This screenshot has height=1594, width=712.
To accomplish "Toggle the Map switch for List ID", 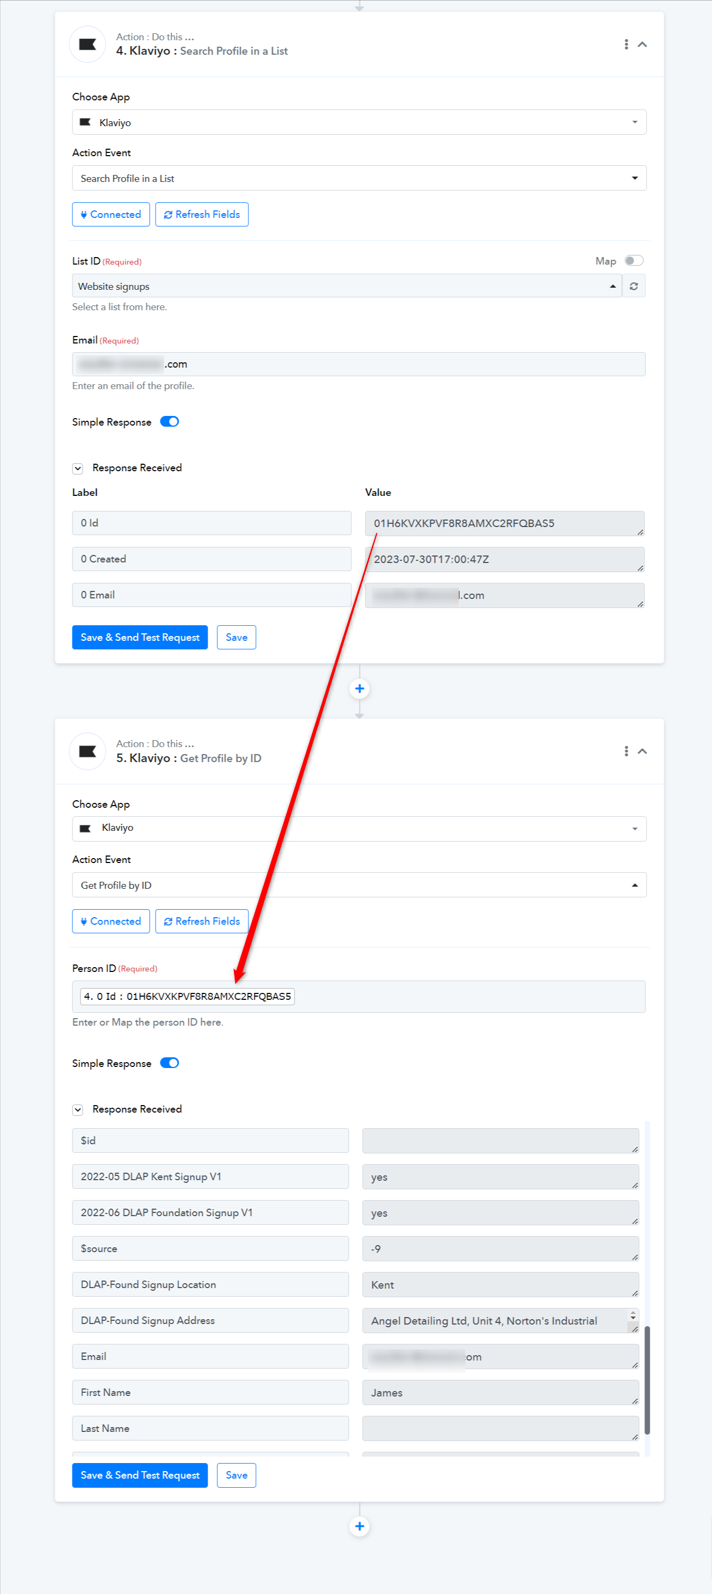I will pos(634,260).
